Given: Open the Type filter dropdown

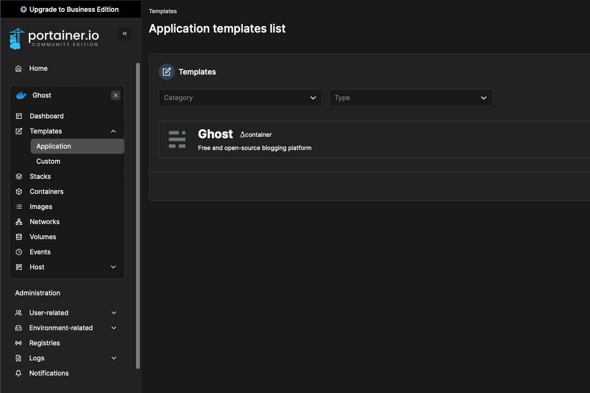Looking at the screenshot, I should [x=410, y=98].
